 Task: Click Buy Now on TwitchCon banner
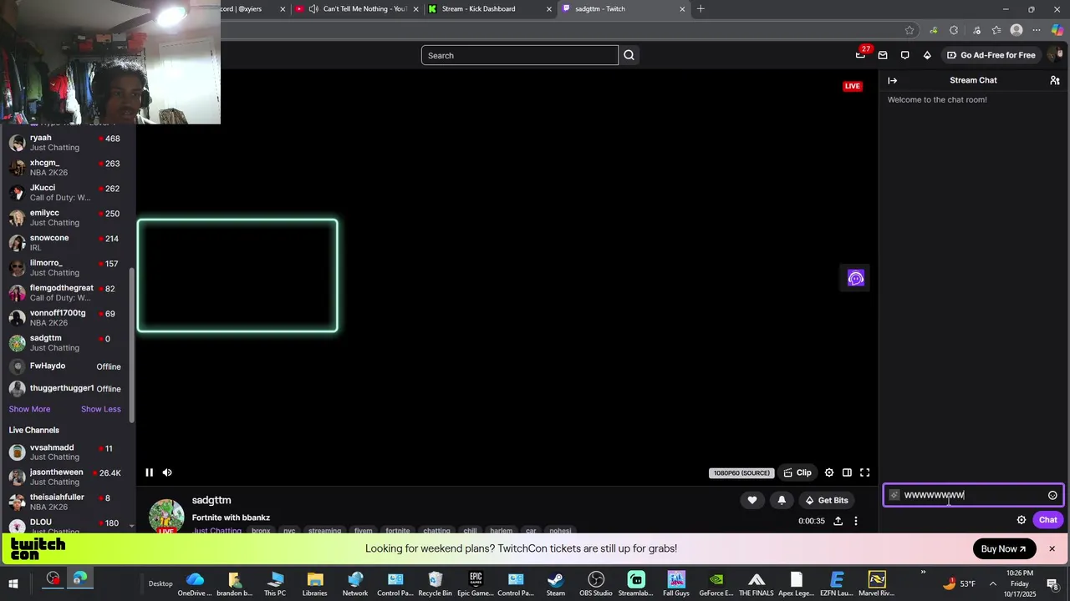pos(1004,548)
